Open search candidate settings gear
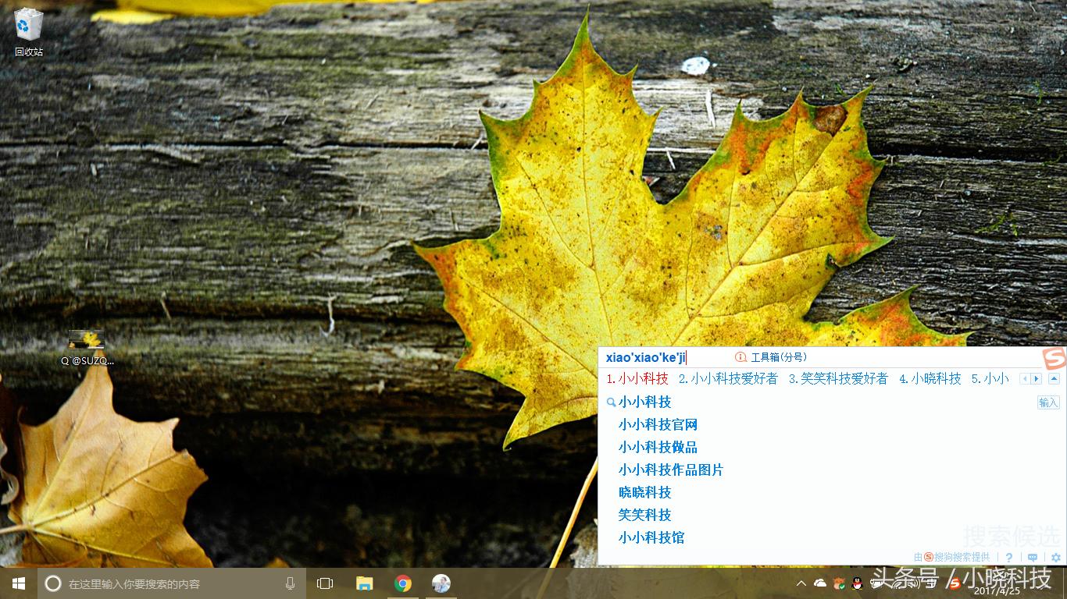Screen dimensions: 1067x599 [x=1056, y=558]
